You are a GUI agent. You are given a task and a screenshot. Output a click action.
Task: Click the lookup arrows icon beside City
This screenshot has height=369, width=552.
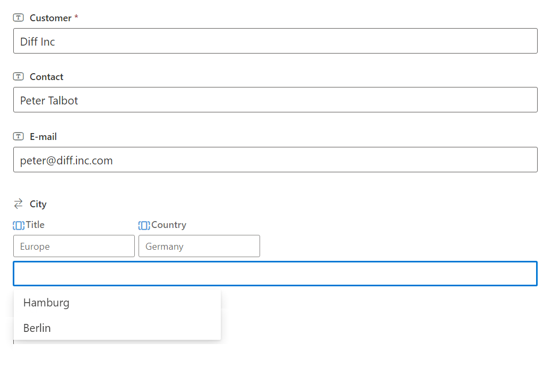[19, 204]
